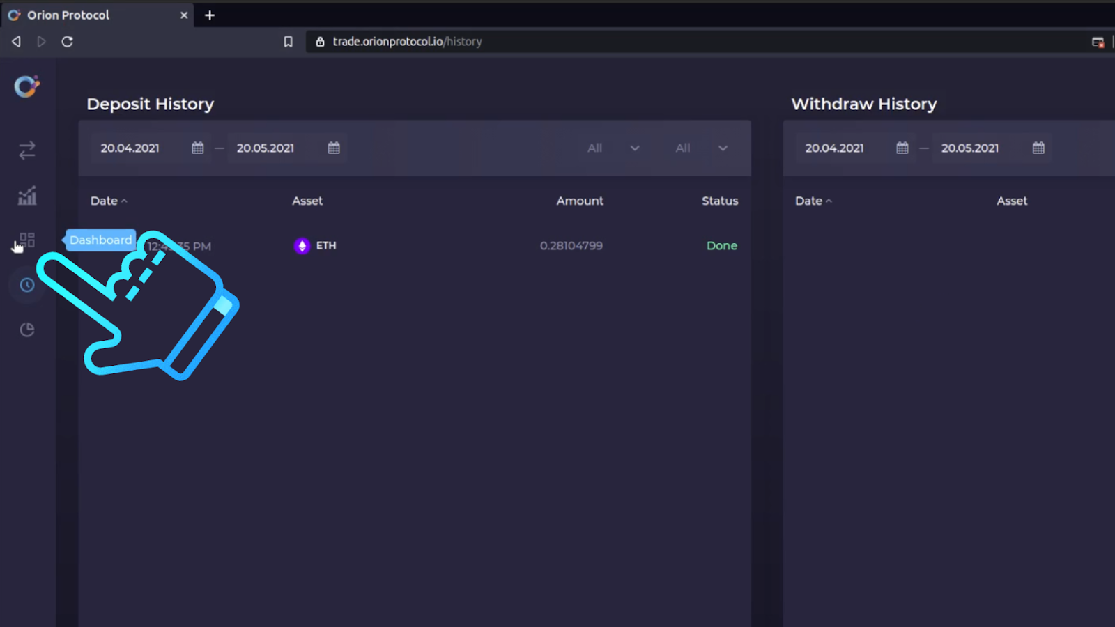
Task: Open the browser extension icon at toolbar right
Action: tap(1098, 42)
